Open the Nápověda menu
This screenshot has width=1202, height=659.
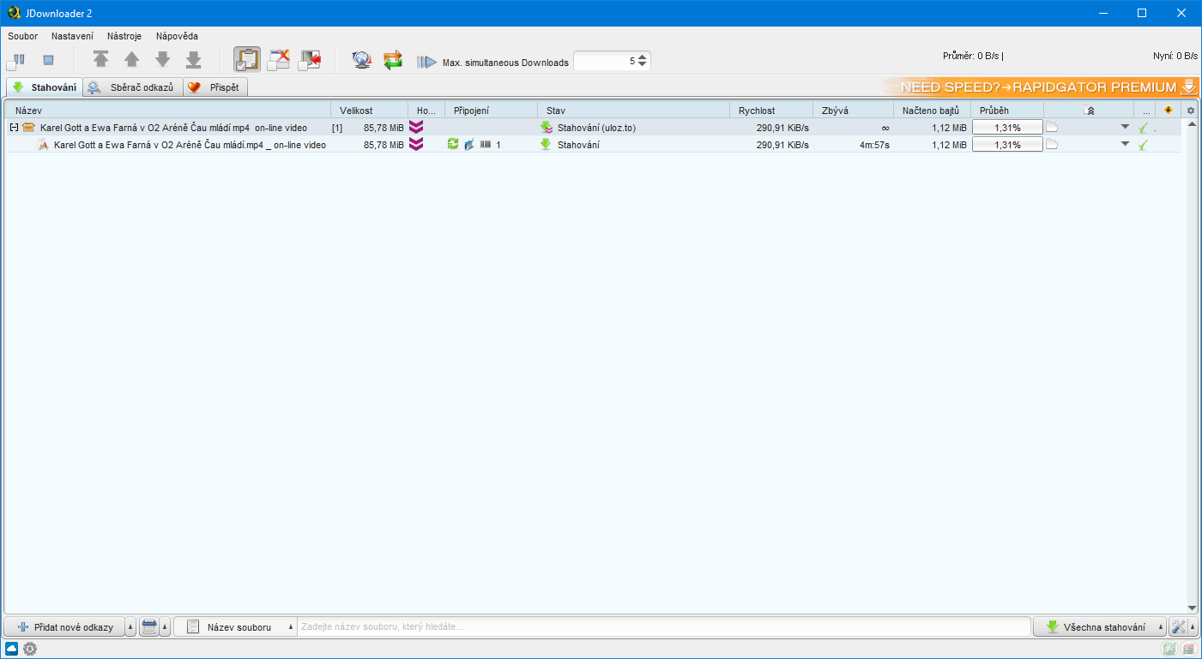177,36
